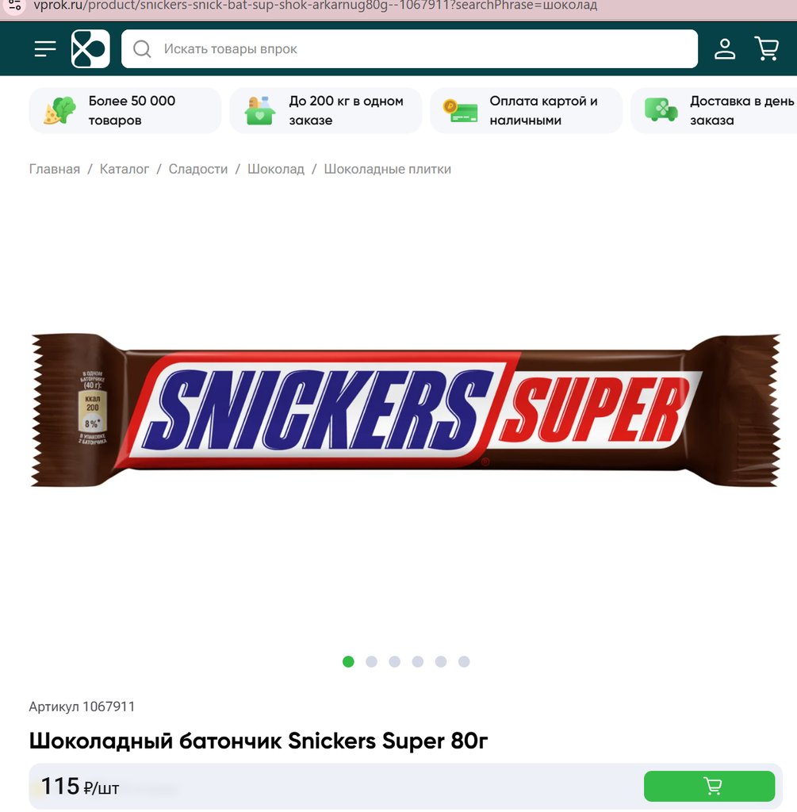
Task: Navigate to 'Сладости' breadcrumb
Action: point(197,170)
